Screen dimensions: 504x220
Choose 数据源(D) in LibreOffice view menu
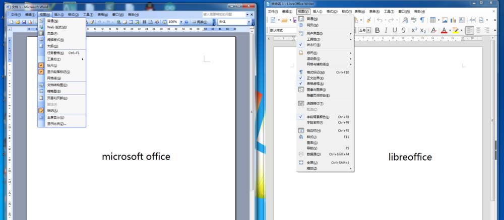[x=325, y=154]
